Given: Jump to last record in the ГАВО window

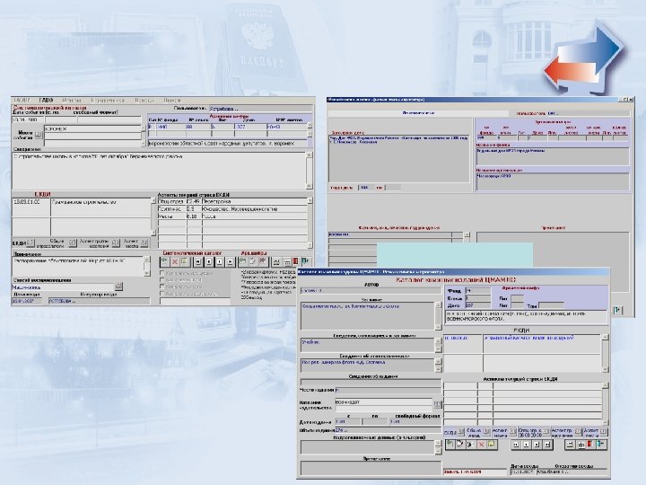Looking at the screenshot, I should (x=231, y=261).
